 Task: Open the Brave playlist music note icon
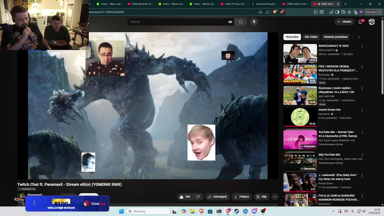pyautogui.click(x=331, y=12)
